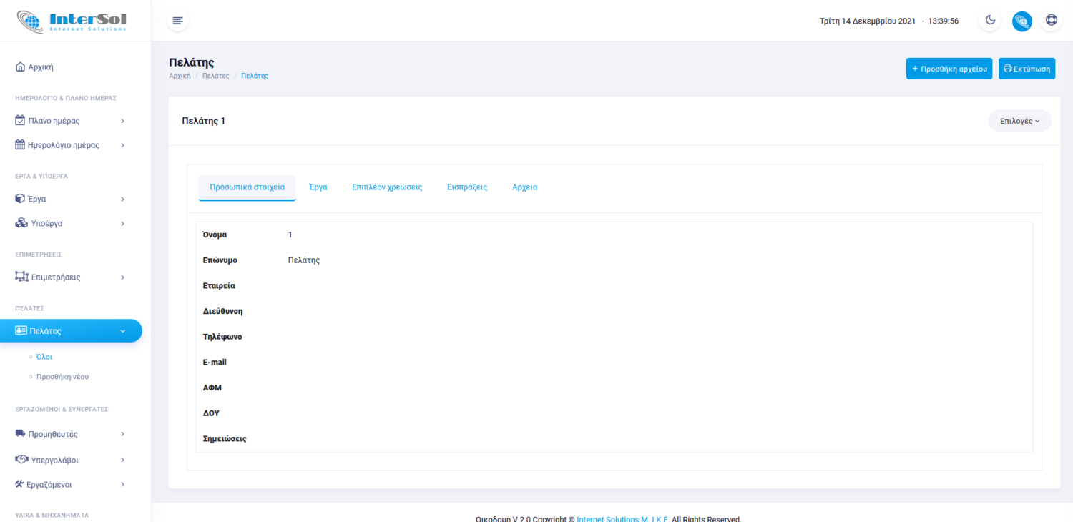Screen dimensions: 1073x522
Task: Open the Επιπλέον χρεώσεις tab
Action: (x=386, y=187)
